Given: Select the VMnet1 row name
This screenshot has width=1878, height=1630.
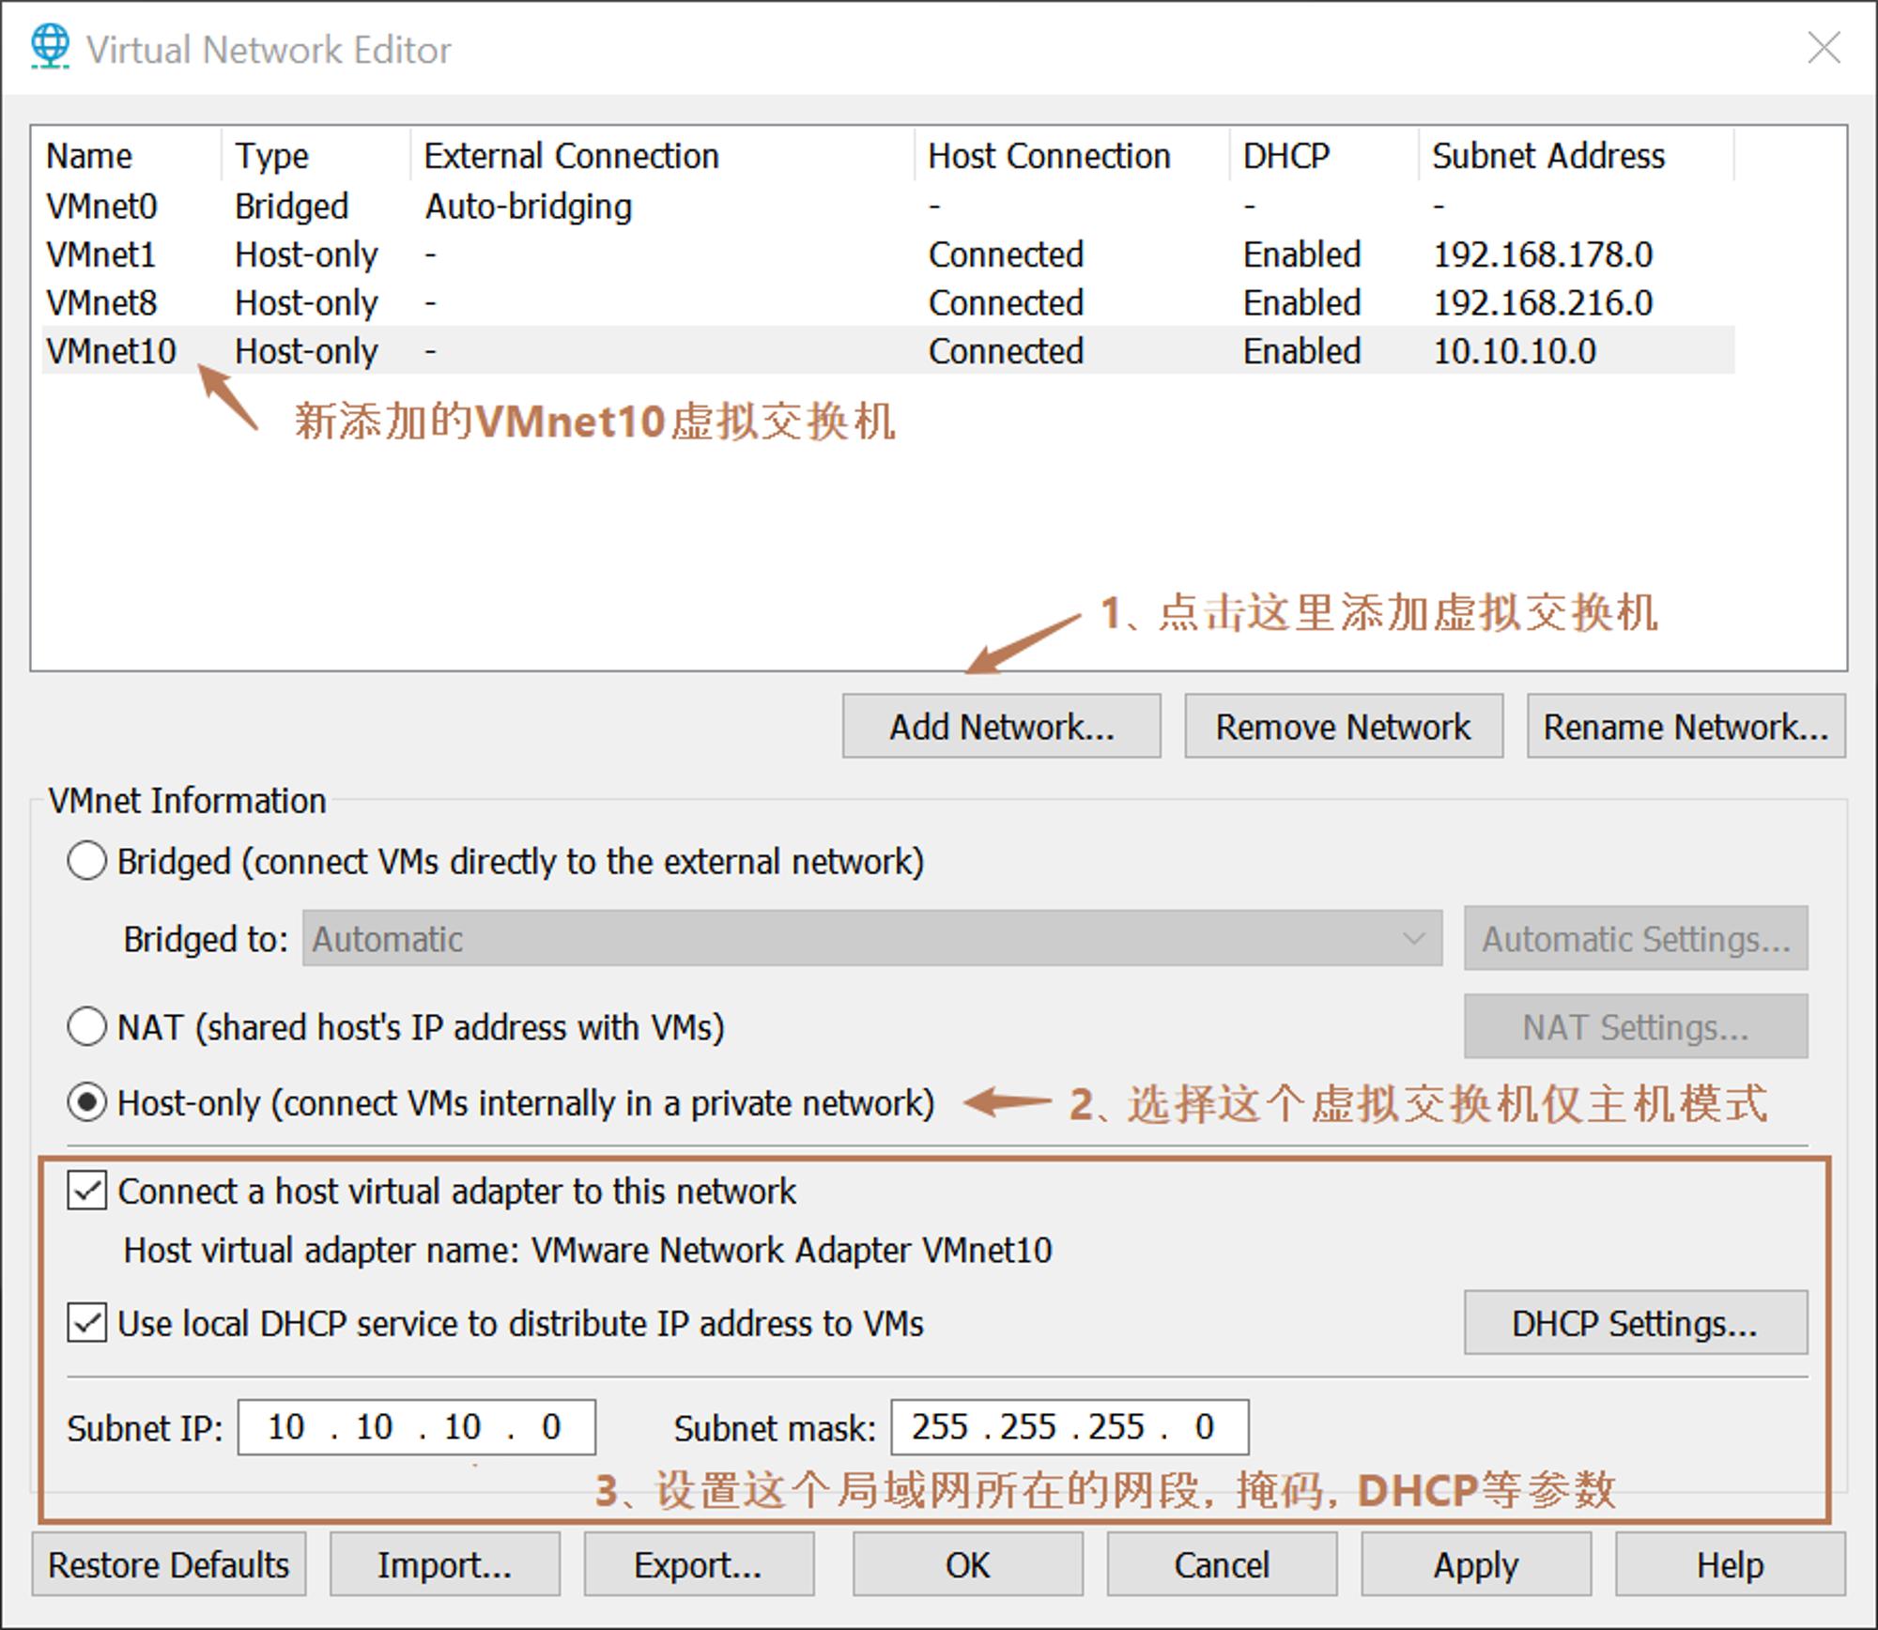Looking at the screenshot, I should pos(100,254).
